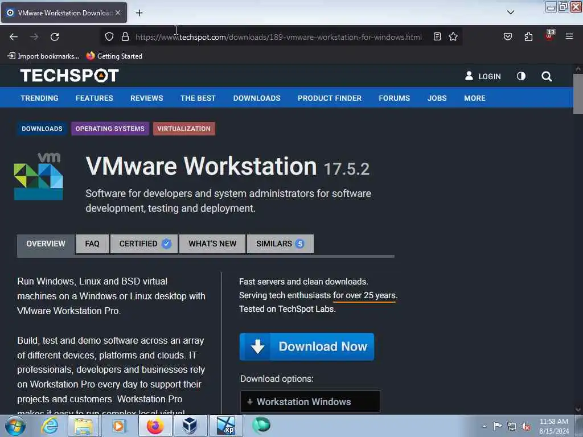Open the Getting Started bookmark
Viewport: 583px width, 437px height.
coord(114,56)
